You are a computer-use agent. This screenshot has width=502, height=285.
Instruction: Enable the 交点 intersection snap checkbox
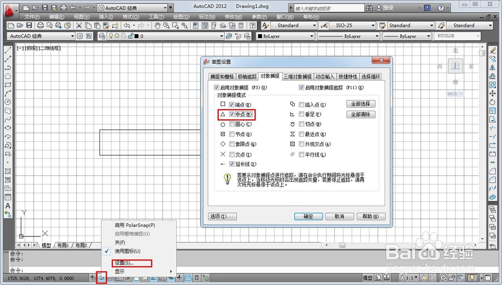232,154
